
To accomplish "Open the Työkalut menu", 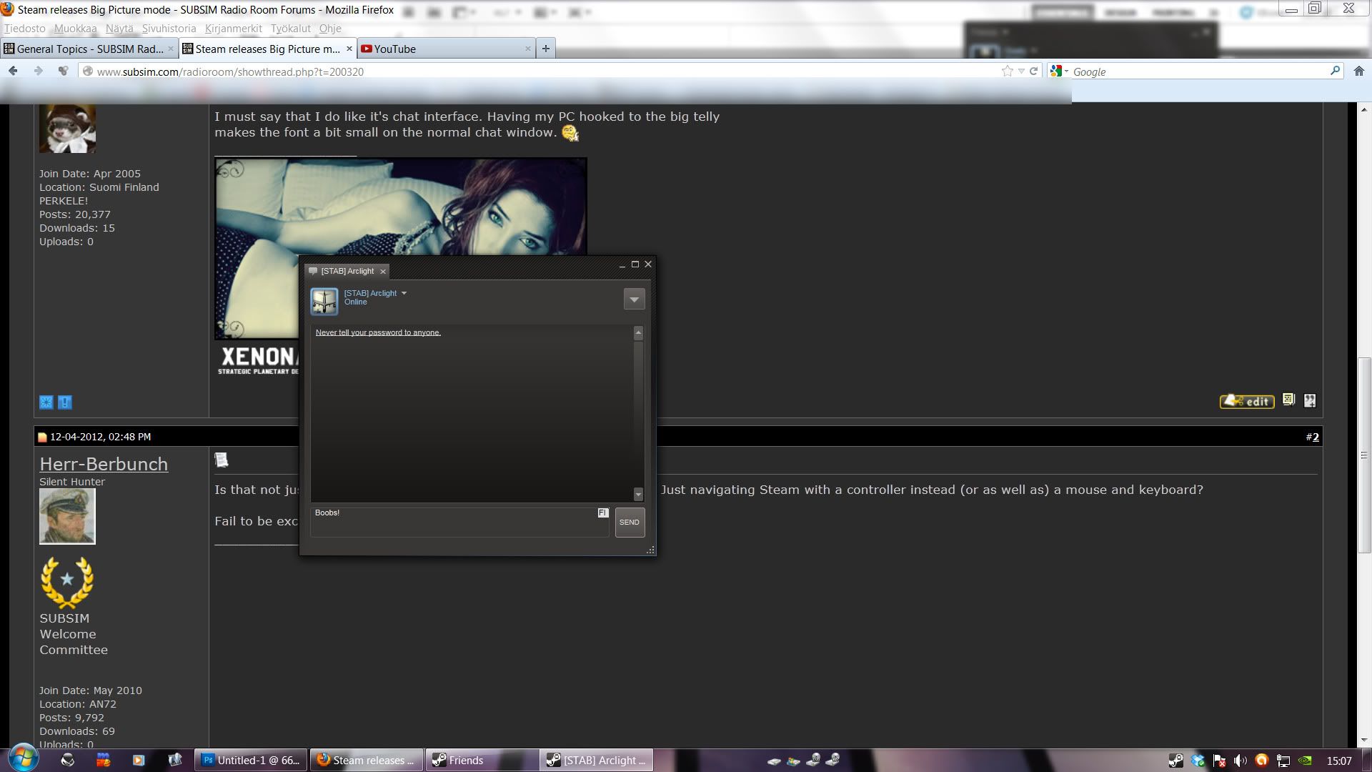I will click(x=291, y=29).
